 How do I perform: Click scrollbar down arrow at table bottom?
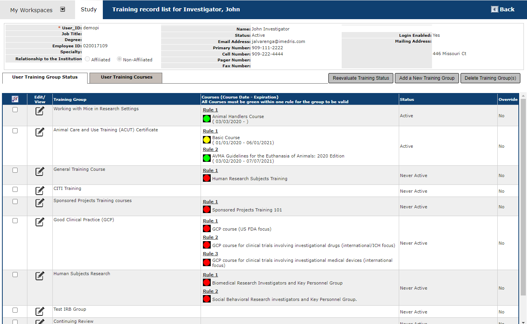point(523,322)
